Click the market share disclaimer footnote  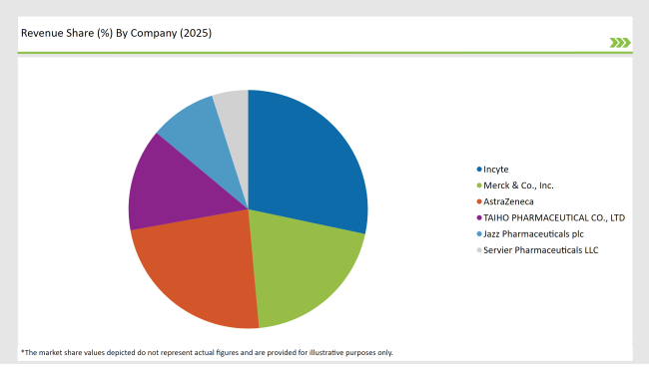(207, 352)
